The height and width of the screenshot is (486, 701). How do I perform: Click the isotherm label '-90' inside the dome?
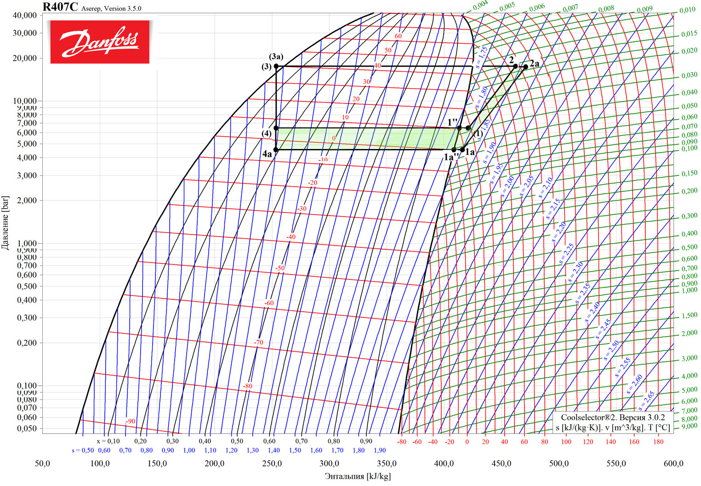[x=131, y=421]
